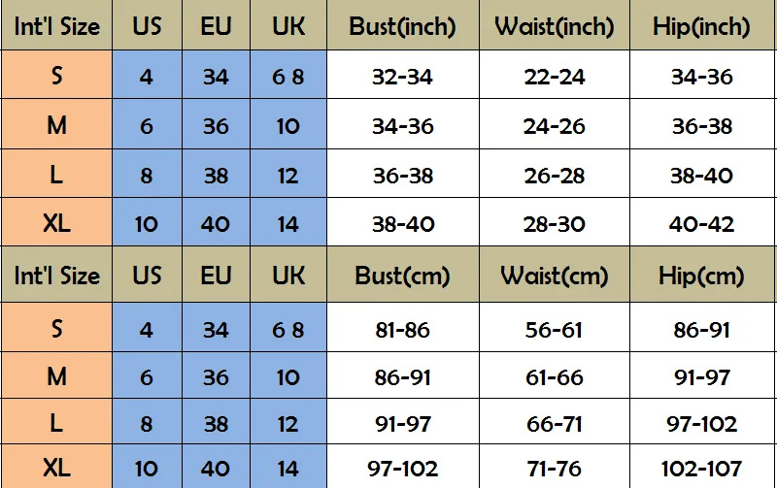Select the S size cell in inch table

click(56, 76)
